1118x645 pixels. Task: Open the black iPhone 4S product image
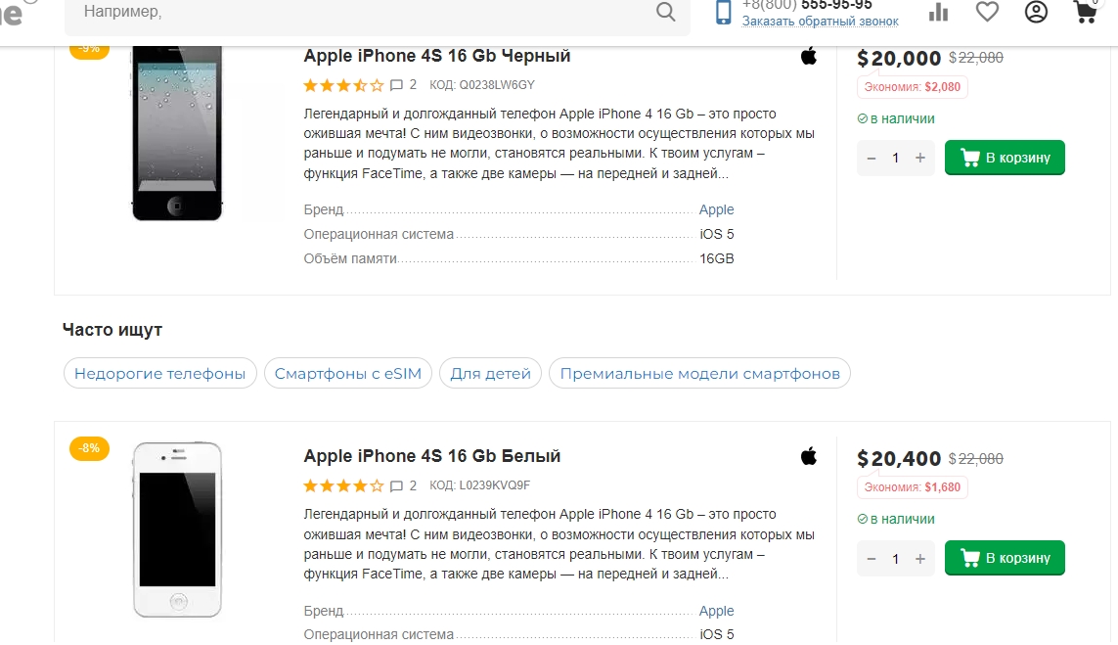pos(176,132)
